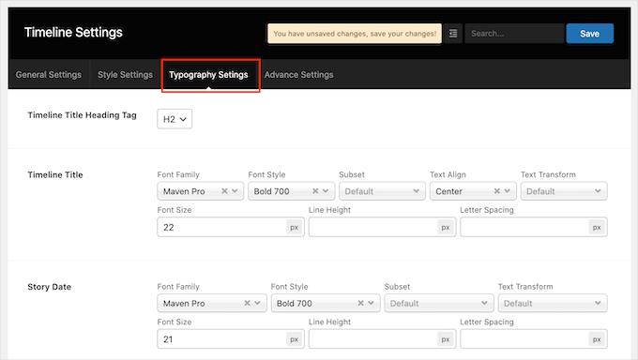Open Story Date Subset dropdown
This screenshot has width=638, height=360.
(439, 303)
